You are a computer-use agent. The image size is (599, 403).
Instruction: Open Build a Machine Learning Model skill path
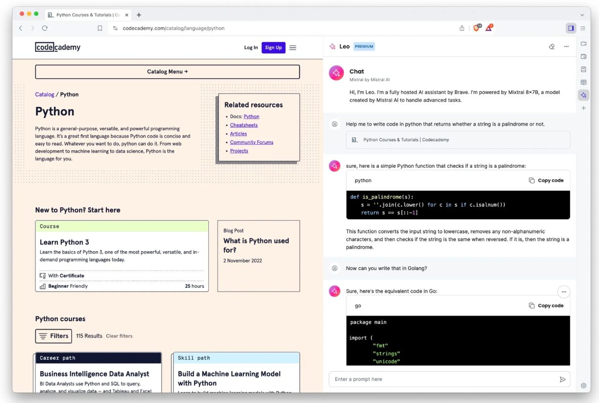coord(236,373)
